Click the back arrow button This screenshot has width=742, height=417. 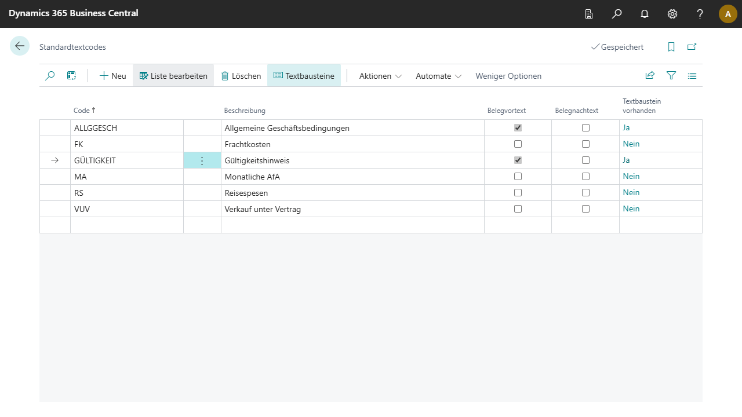coord(20,46)
